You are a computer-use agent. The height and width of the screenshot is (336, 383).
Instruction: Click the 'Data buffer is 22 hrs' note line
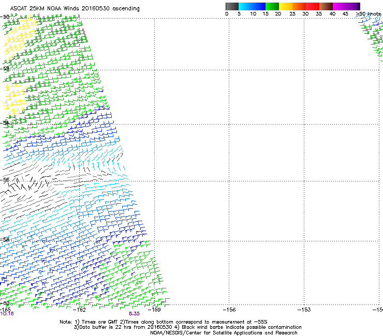(x=187, y=327)
